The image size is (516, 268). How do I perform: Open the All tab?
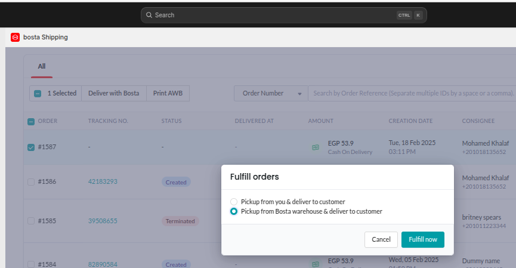click(42, 66)
